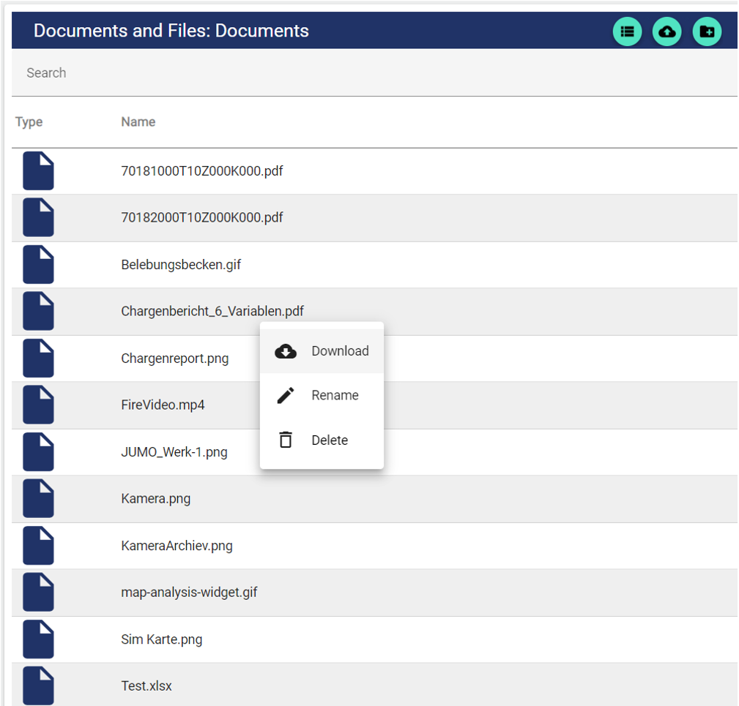Open the KameraArchiev.png file

[177, 546]
